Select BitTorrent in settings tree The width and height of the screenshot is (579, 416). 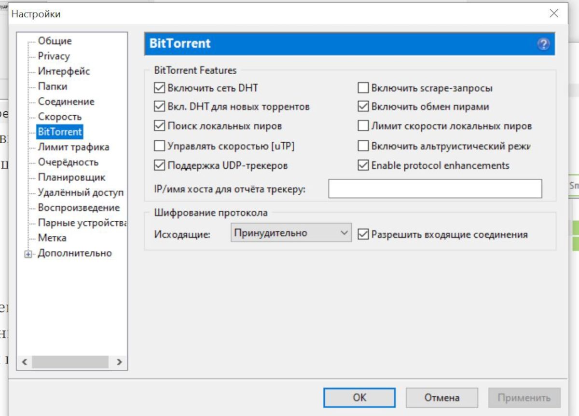click(x=60, y=132)
